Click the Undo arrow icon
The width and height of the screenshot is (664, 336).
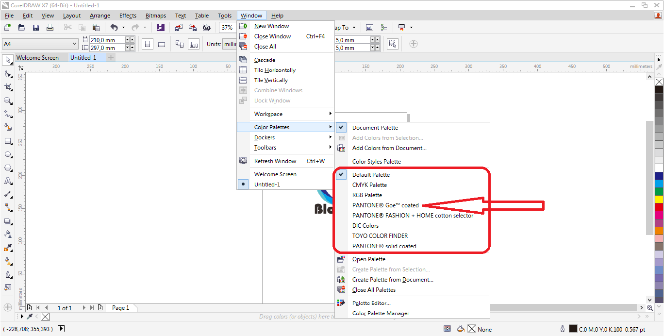(x=114, y=28)
